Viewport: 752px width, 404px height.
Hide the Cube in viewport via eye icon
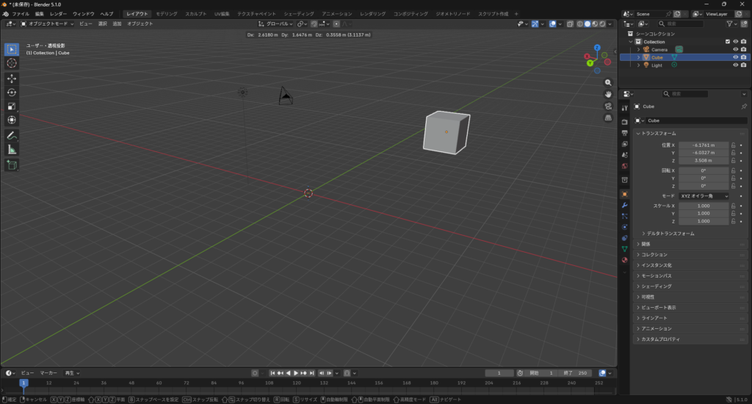[735, 57]
